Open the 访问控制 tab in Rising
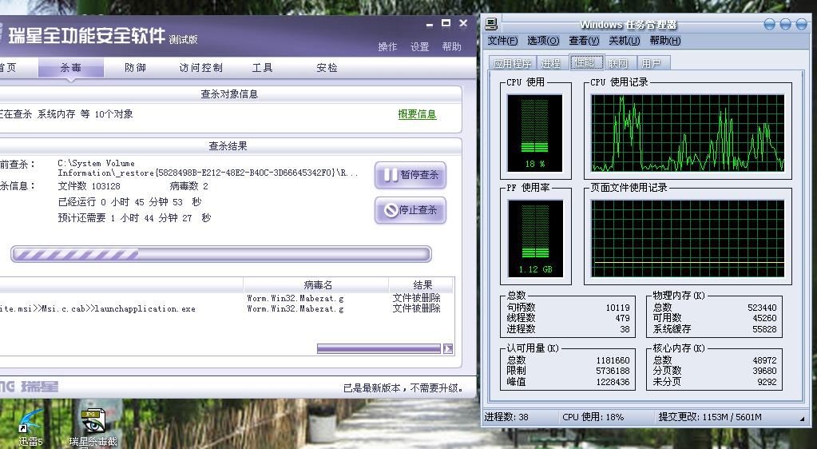This screenshot has width=817, height=449. coord(200,68)
